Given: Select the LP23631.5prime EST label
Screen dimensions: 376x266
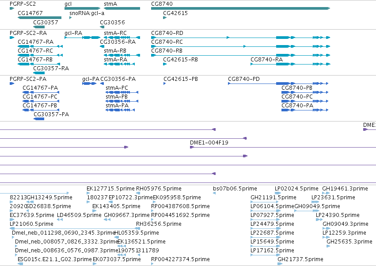Looking at the screenshot, I should click(333, 198).
